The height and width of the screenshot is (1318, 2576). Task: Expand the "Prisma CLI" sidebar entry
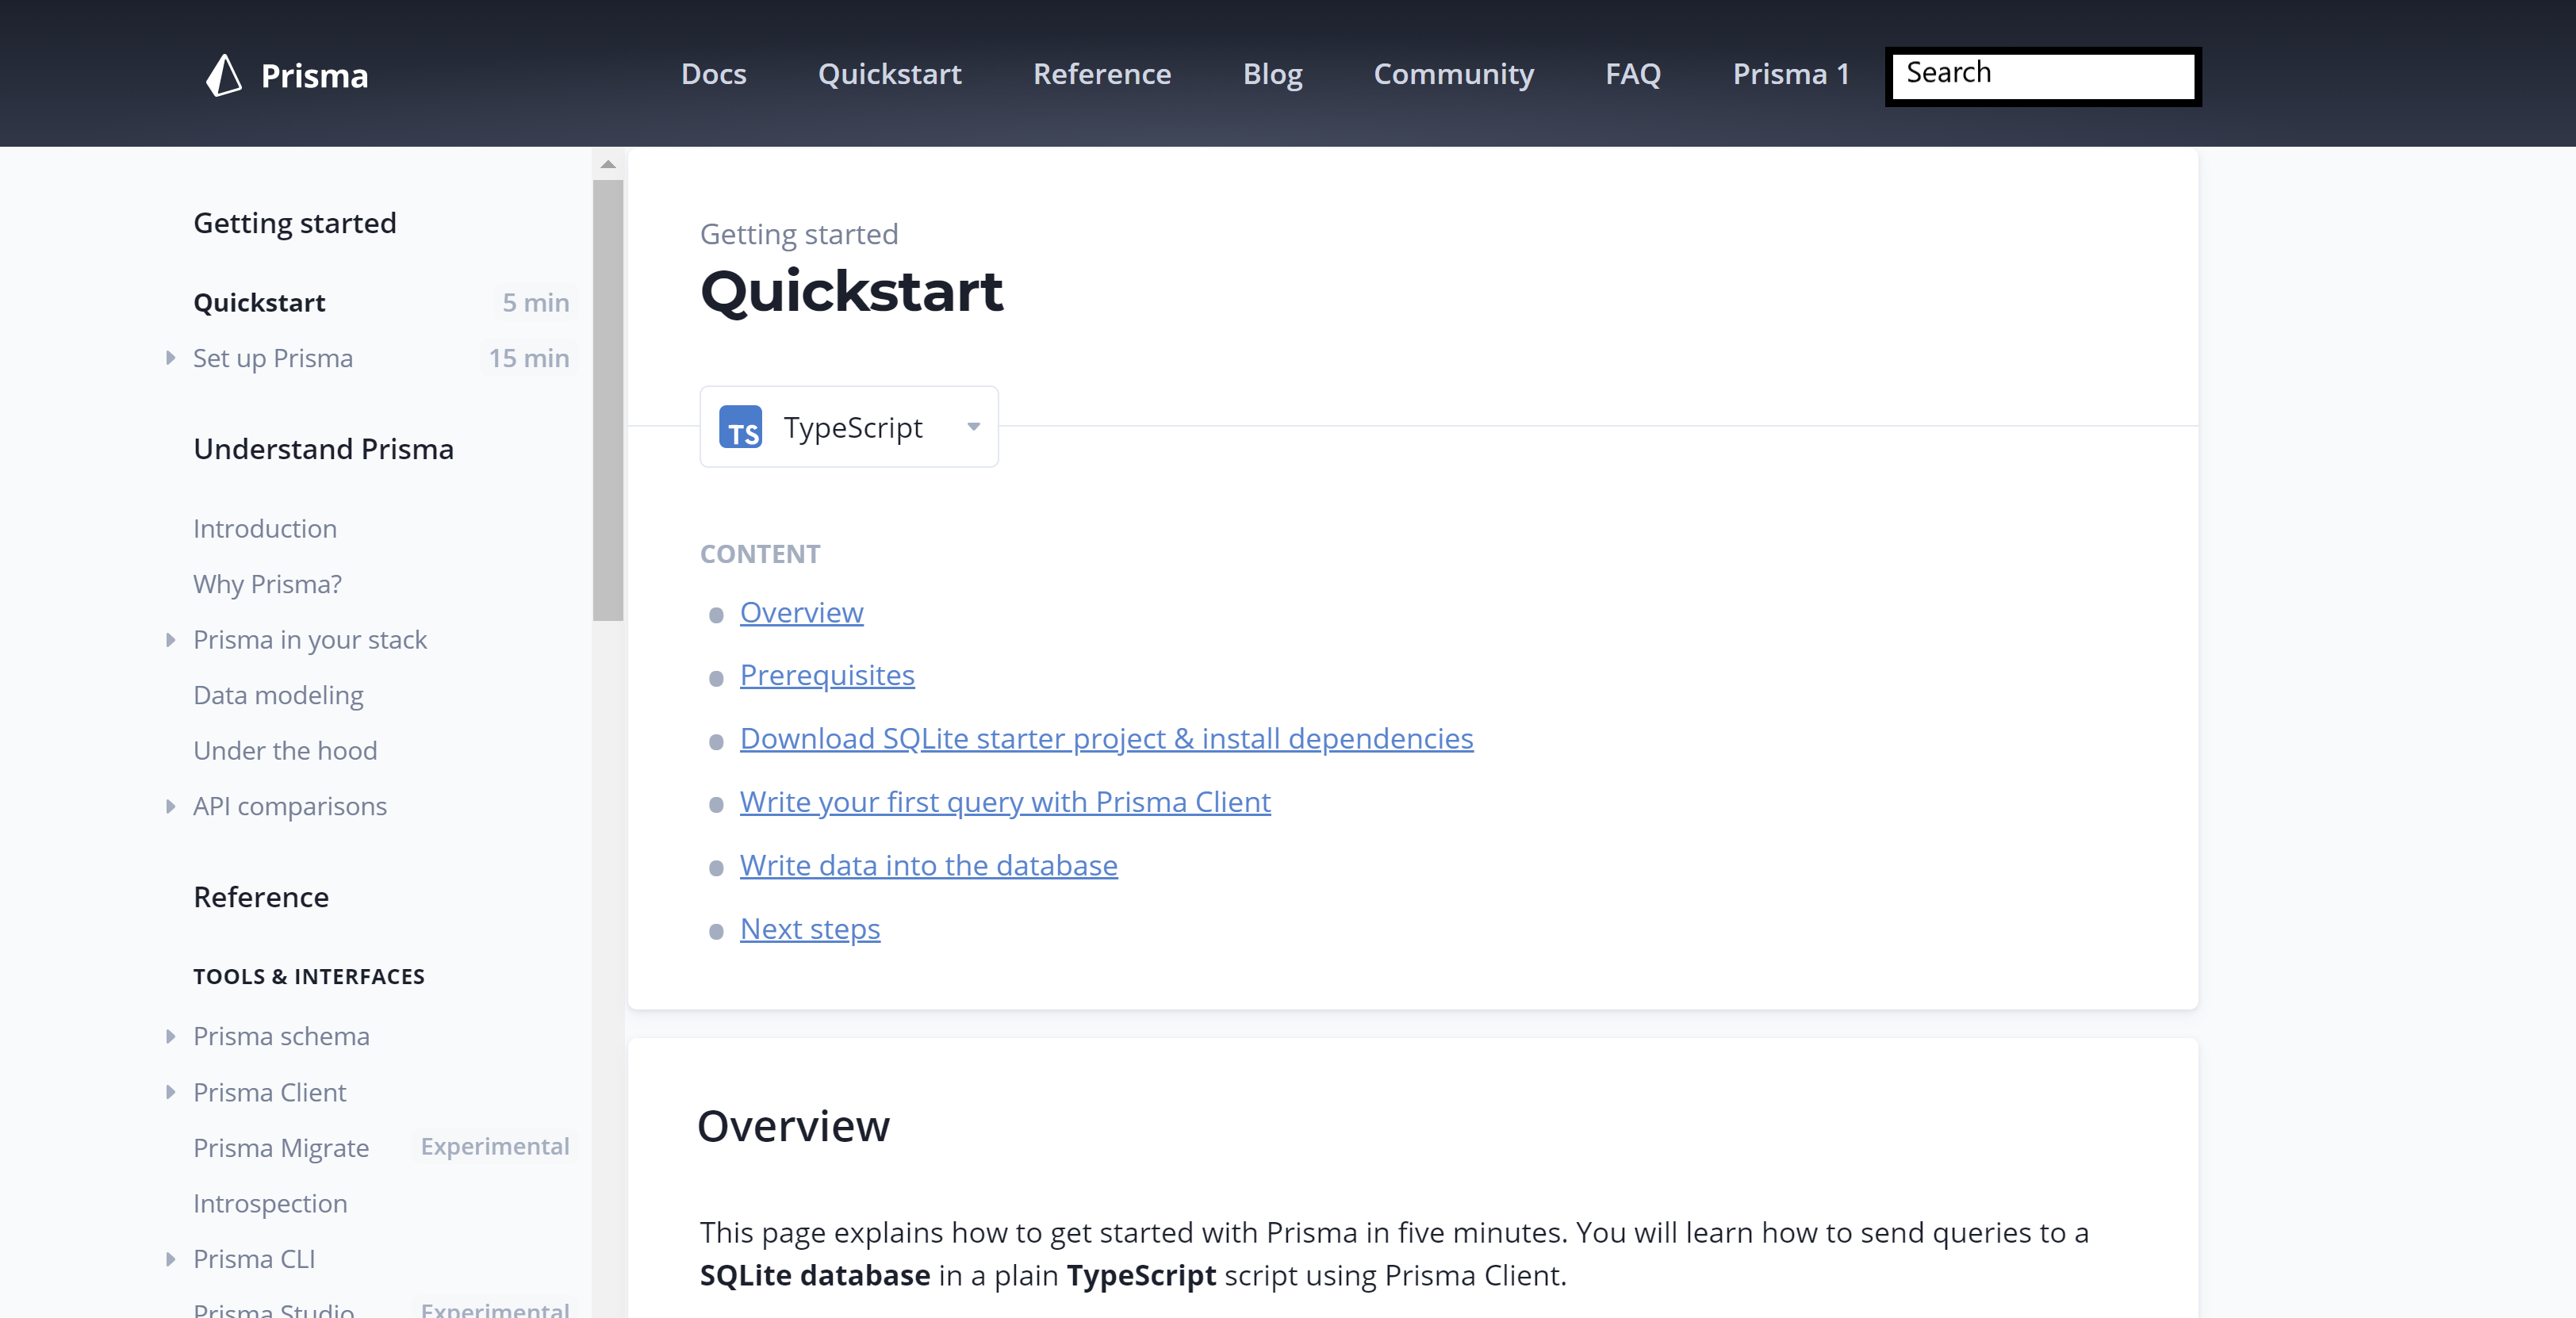tap(171, 1260)
